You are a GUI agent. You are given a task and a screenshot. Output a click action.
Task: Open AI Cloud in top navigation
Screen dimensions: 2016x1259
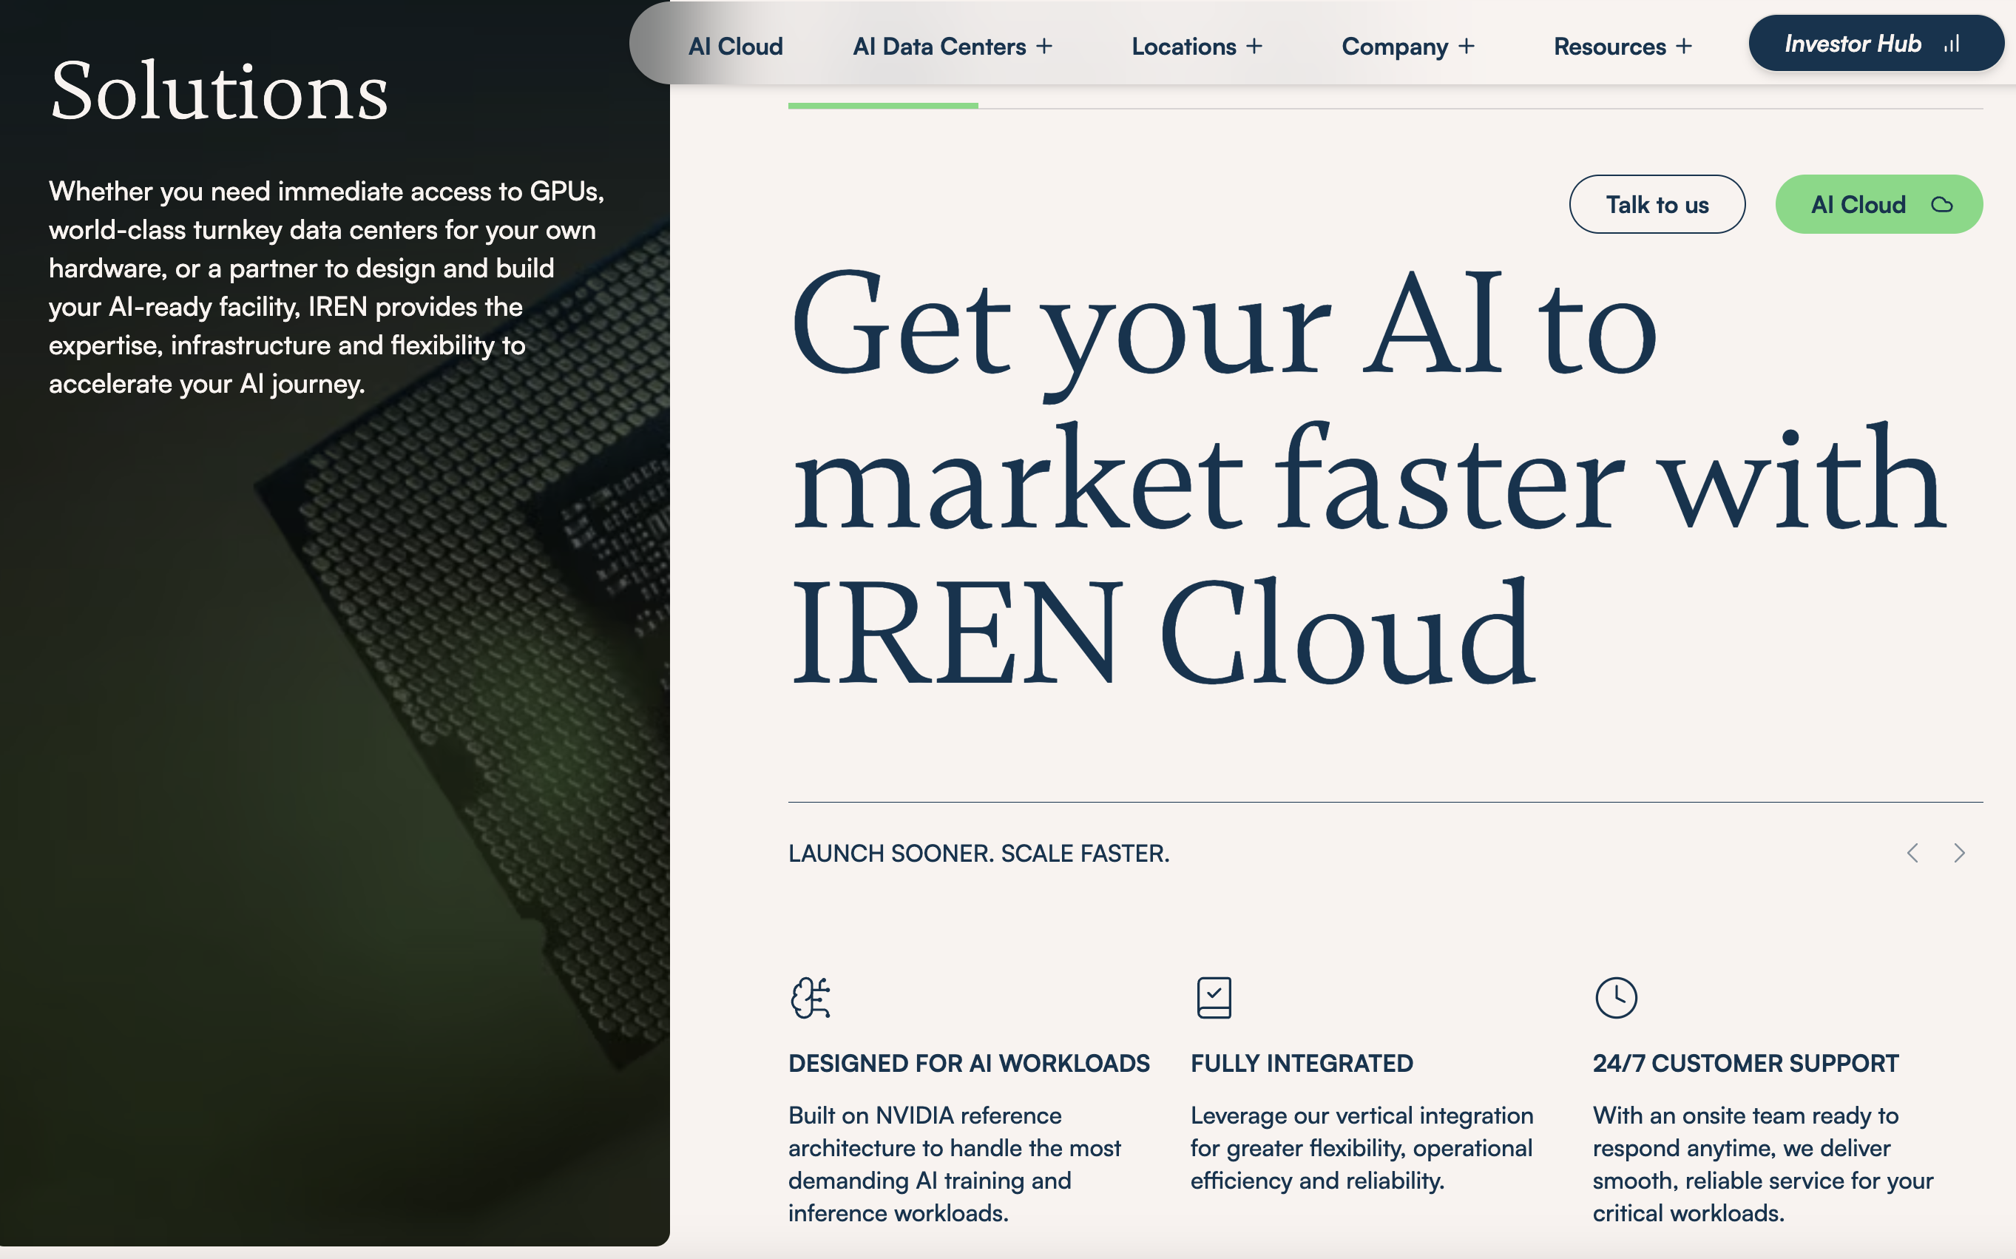pyautogui.click(x=735, y=47)
